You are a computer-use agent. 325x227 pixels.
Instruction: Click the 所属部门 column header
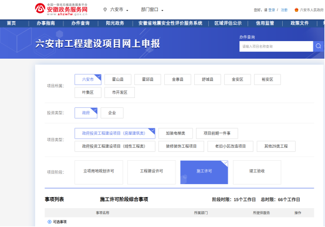tap(201, 213)
